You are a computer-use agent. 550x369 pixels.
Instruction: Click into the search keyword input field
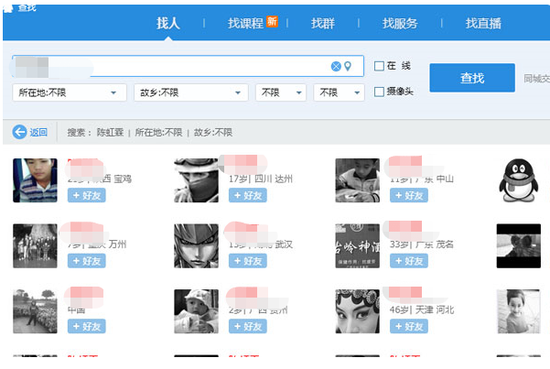tap(188, 66)
